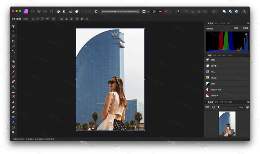This screenshot has height=154, width=260.
Task: Choose the Crop tool
Action: click(x=13, y=41)
